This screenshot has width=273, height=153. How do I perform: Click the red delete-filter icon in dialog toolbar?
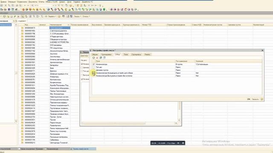(97, 58)
